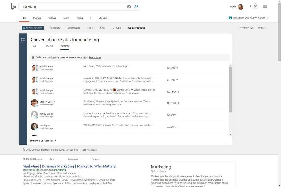
Task: Select Conversations work tab
Action: (x=137, y=28)
